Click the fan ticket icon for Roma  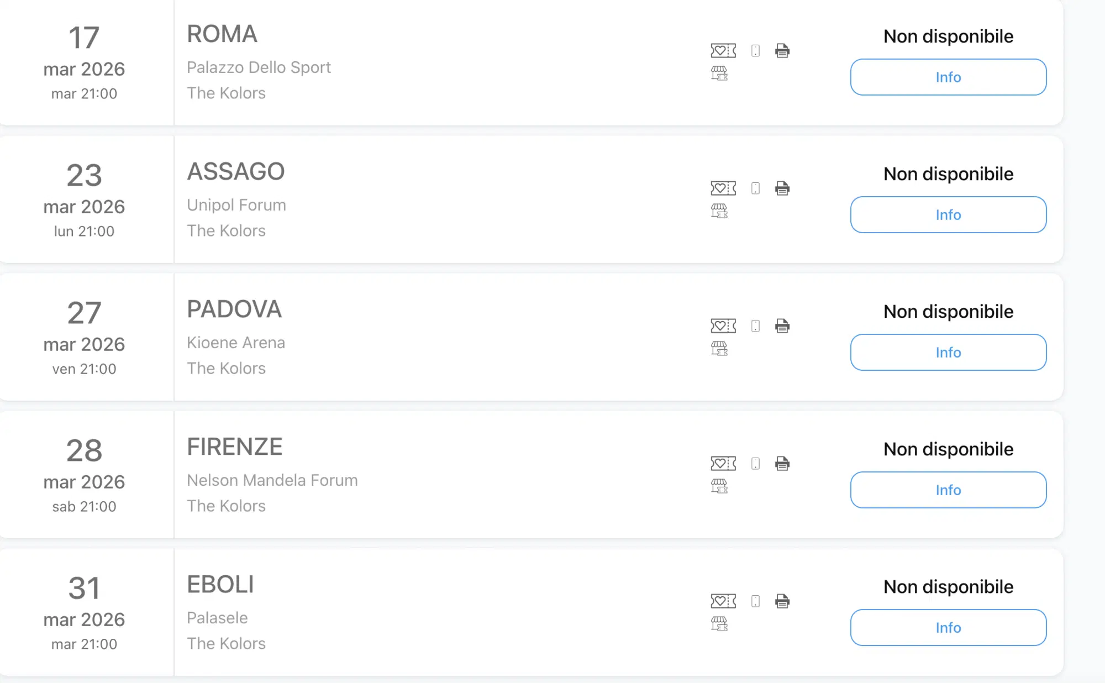tap(723, 51)
